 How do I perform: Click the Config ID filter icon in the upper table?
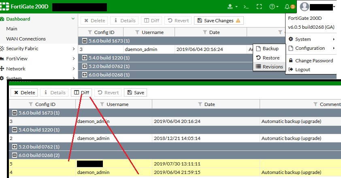(90, 32)
